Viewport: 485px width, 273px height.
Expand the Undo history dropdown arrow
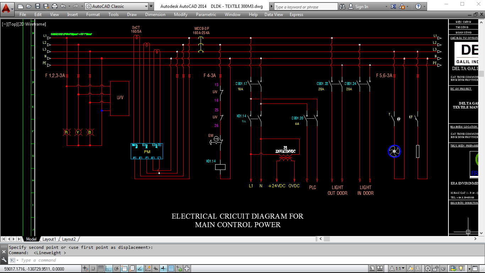tap(69, 6)
